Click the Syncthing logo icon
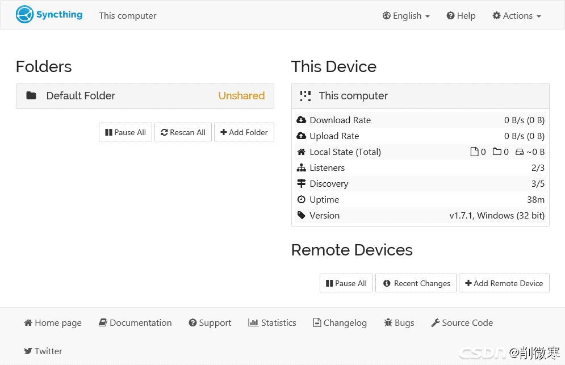Screen dimensions: 565x365 pyautogui.click(x=24, y=14)
